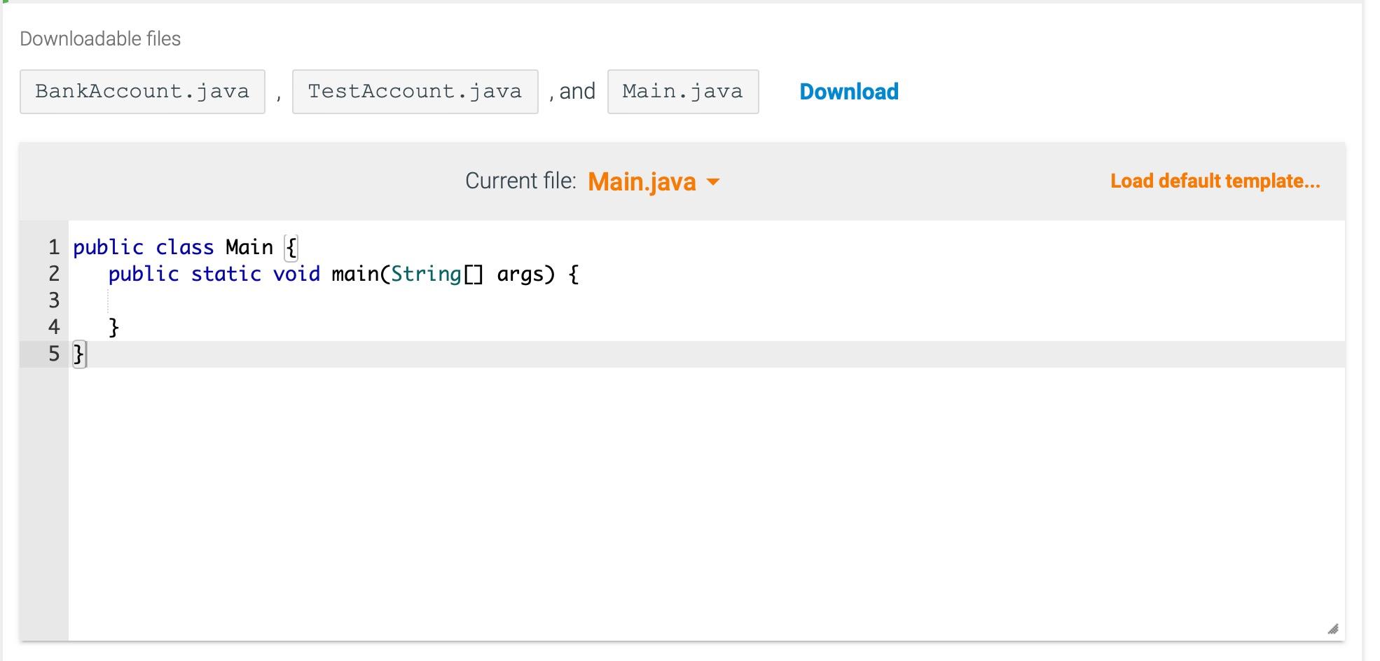Open the file switcher showing Main.java
Screen dimensions: 1380x661
tap(642, 182)
